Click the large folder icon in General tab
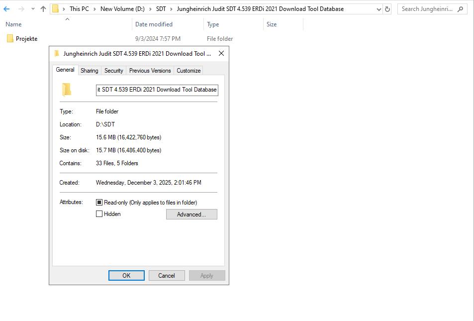Image resolution: width=474 pixels, height=321 pixels. pyautogui.click(x=67, y=90)
